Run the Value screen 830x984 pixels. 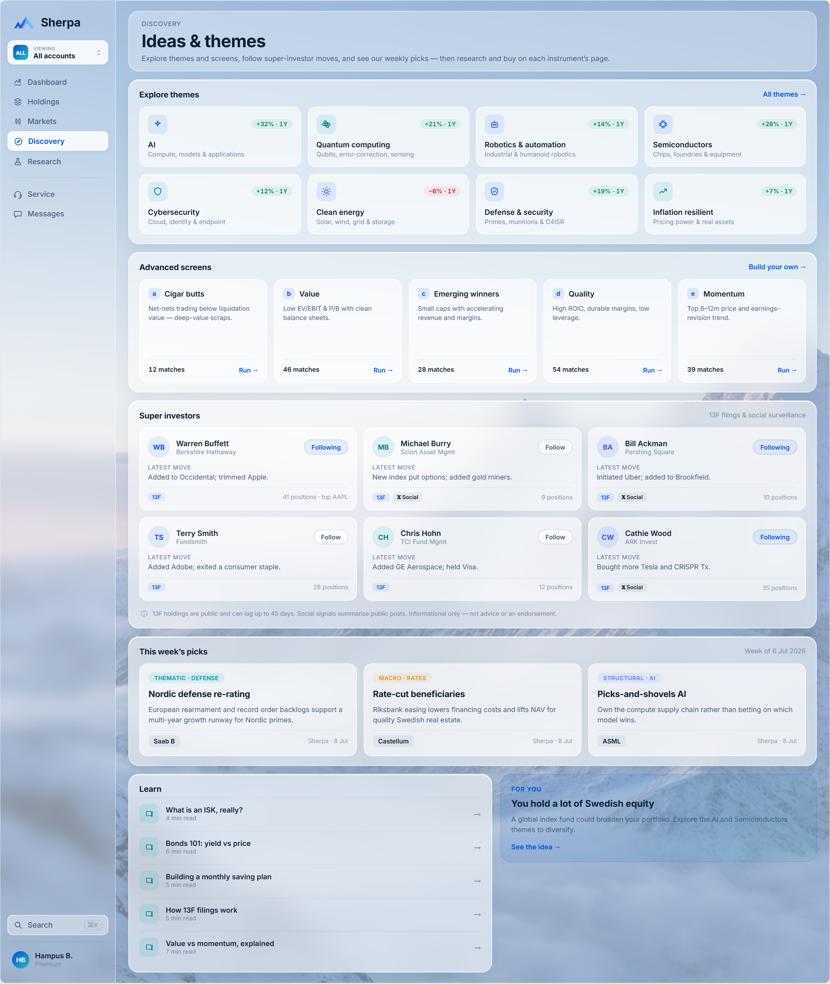pos(383,370)
